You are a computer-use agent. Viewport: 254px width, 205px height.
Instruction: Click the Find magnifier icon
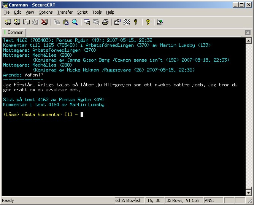[x=75, y=22]
